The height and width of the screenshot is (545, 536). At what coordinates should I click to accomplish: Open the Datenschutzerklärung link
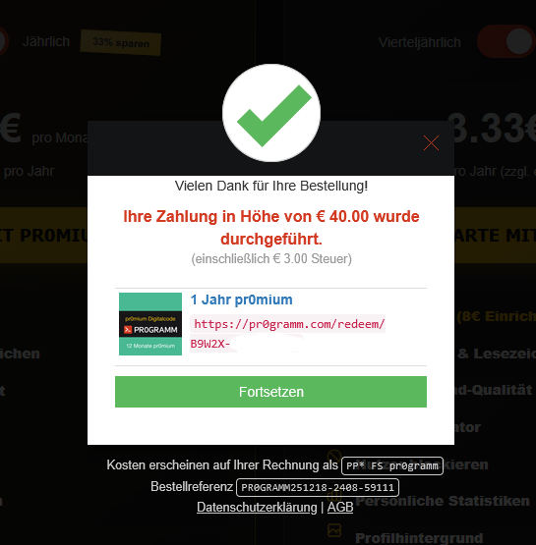(257, 507)
